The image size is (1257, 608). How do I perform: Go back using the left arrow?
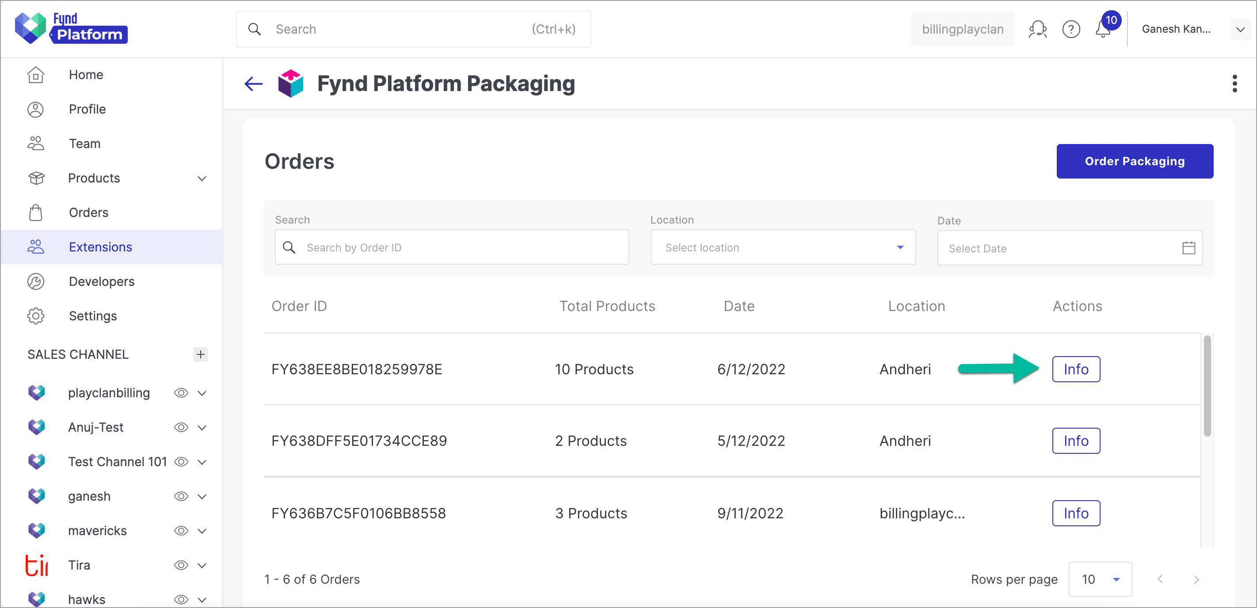[x=254, y=84]
